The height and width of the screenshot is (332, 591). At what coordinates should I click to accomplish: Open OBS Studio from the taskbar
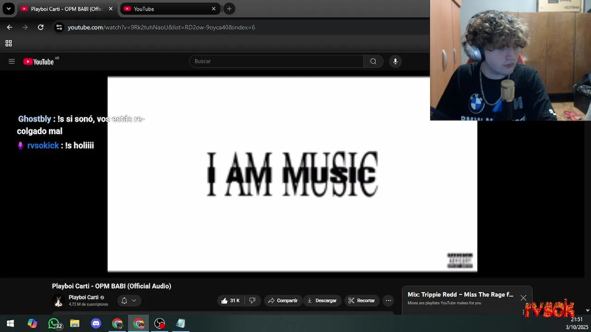click(160, 324)
